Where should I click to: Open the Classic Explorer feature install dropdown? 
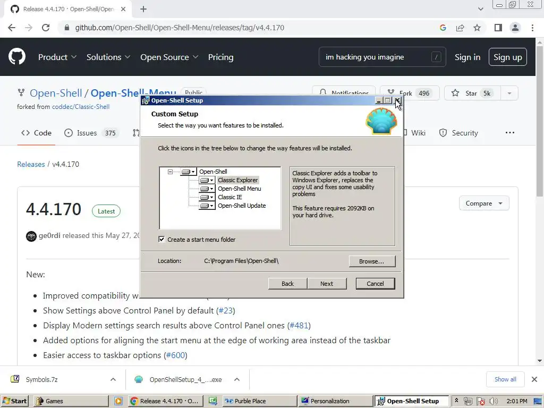click(207, 180)
